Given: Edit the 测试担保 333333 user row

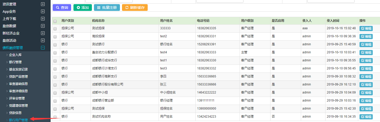Looking at the screenshot, I should pos(366,28).
